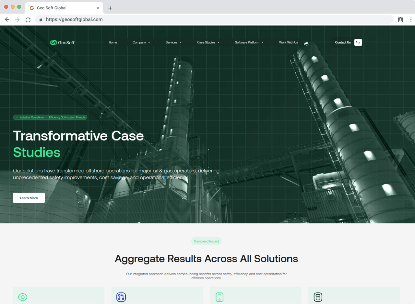This screenshot has width=415, height=304.
Task: Expand the Services dropdown menu
Action: (x=173, y=42)
